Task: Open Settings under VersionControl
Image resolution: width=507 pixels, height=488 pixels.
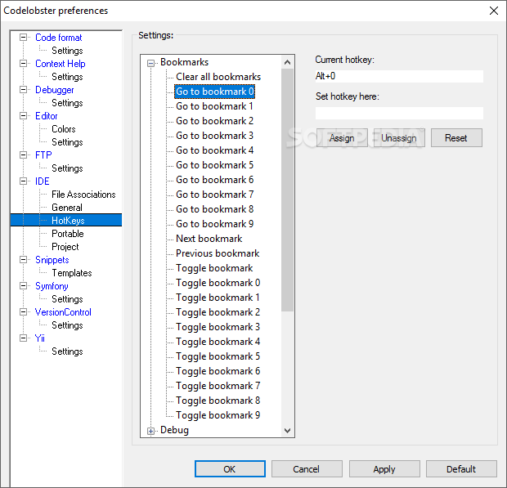Action: (x=67, y=325)
